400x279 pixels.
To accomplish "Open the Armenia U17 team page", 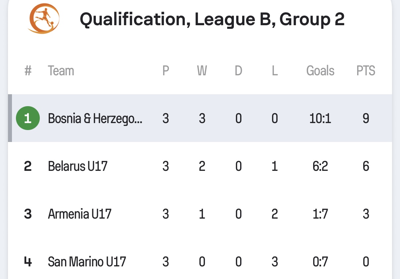I will (80, 214).
